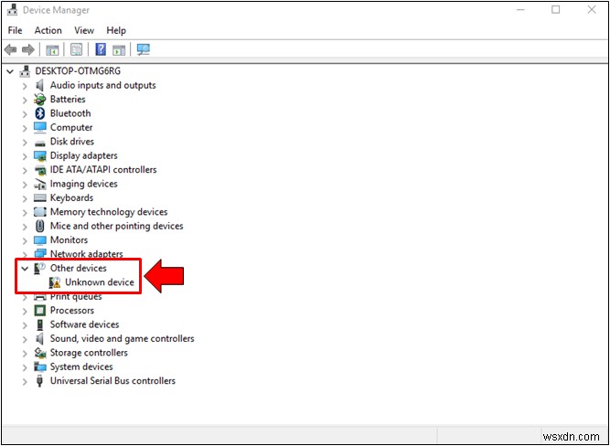Click the Mice and other pointing devices icon
610x446 pixels.
[39, 226]
